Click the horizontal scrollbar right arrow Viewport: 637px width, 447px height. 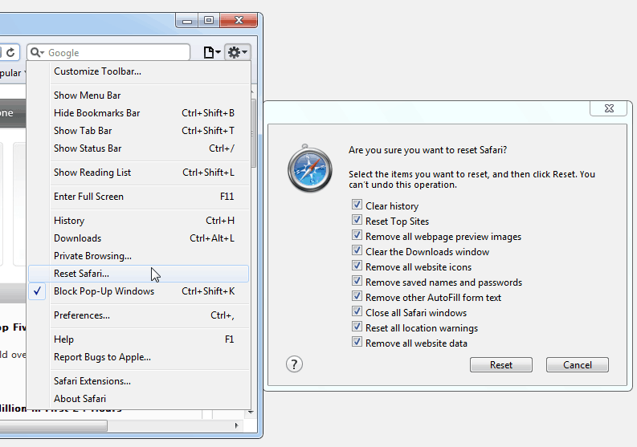coord(236,425)
